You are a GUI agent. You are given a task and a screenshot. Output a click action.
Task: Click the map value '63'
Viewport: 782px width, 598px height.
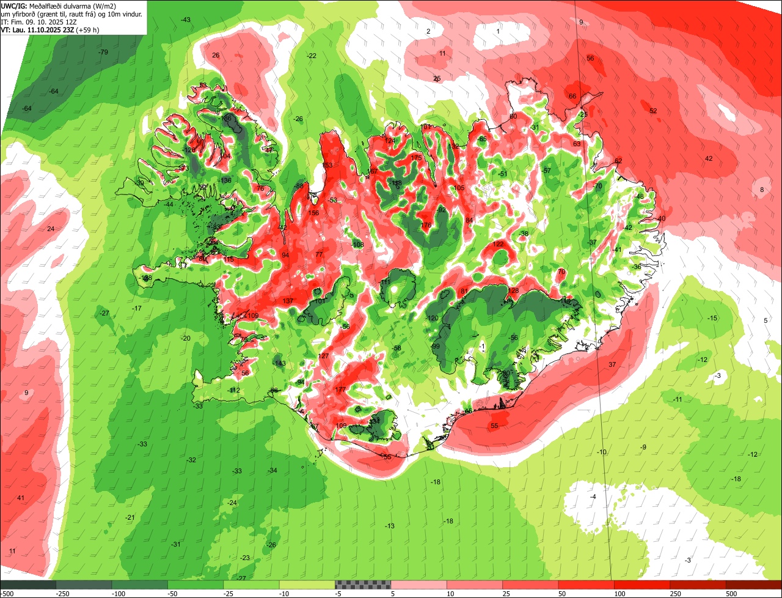tap(577, 144)
